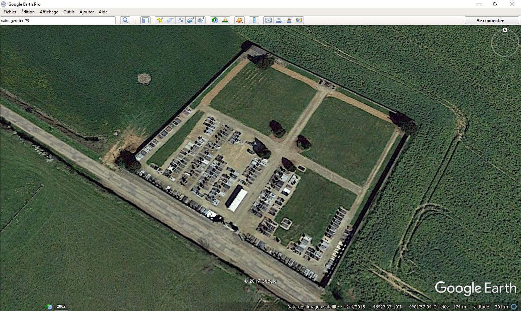The width and height of the screenshot is (521, 311).
Task: Click the elevation readout 174 m
Action: coord(459,307)
